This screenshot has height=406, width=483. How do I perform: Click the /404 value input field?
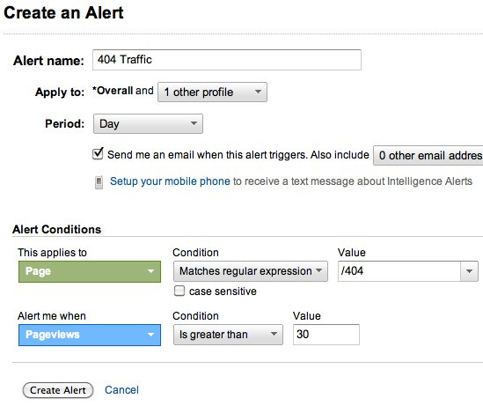(399, 271)
